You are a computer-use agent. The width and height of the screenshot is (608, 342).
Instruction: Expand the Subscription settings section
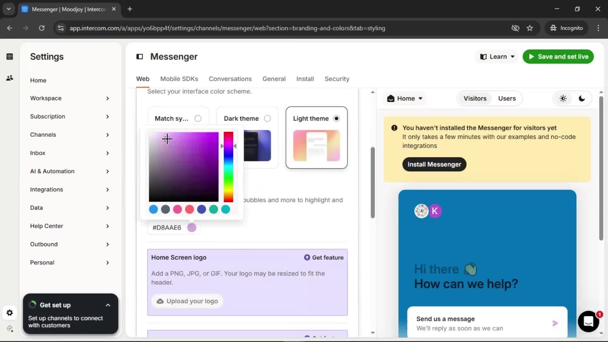(70, 117)
